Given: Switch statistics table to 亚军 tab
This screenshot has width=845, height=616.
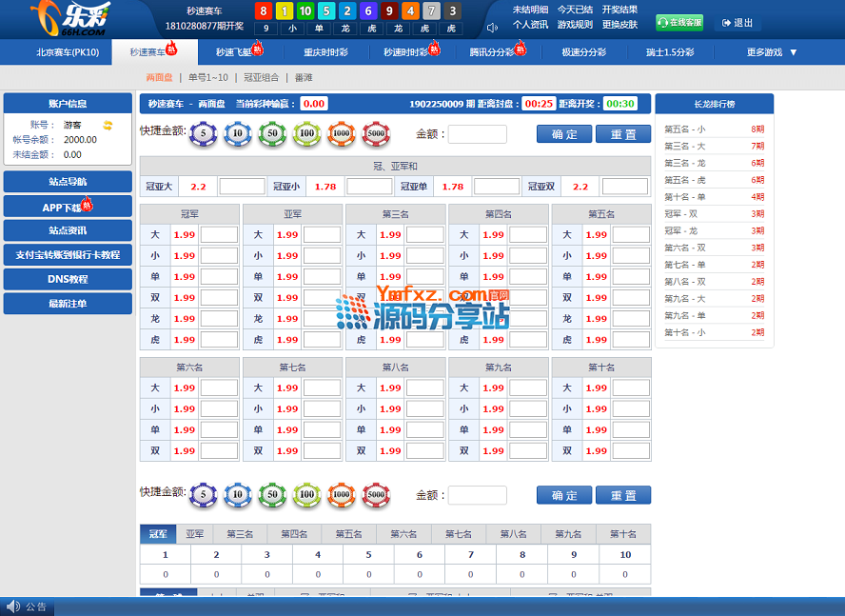Looking at the screenshot, I should (x=195, y=534).
